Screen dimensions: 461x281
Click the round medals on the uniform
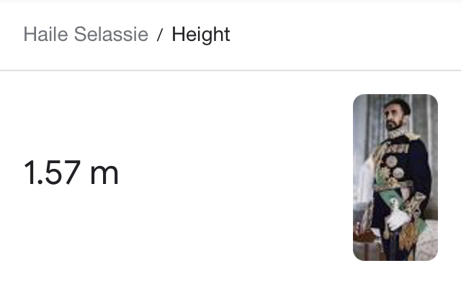tap(395, 167)
